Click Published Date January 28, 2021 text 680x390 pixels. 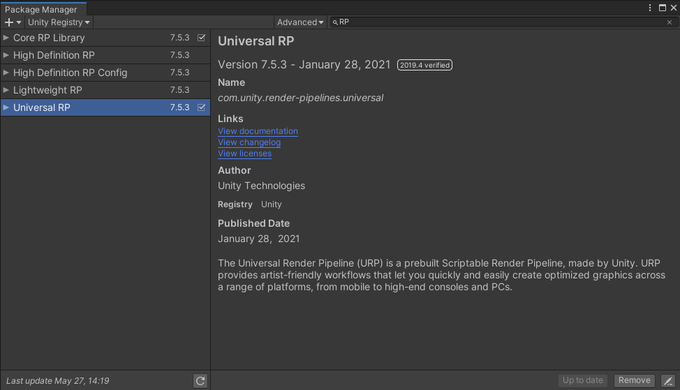point(259,239)
